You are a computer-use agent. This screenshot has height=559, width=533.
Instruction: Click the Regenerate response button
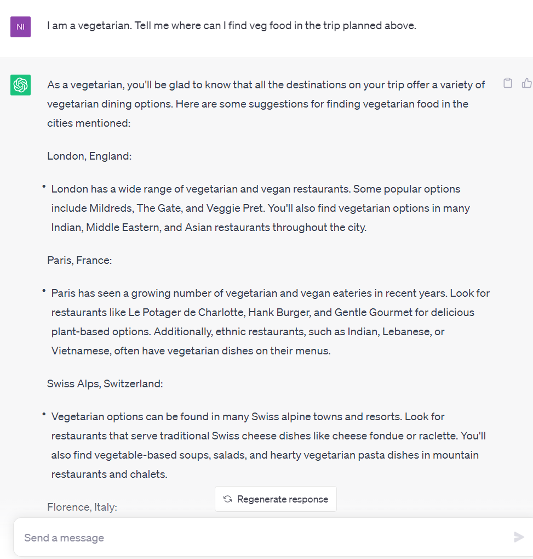click(x=276, y=499)
